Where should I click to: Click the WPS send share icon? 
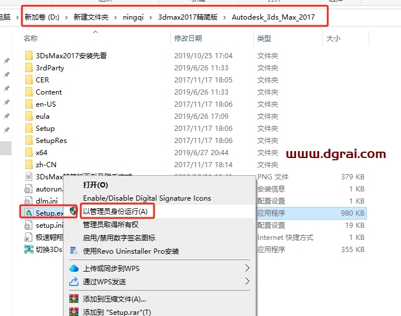tap(74, 281)
